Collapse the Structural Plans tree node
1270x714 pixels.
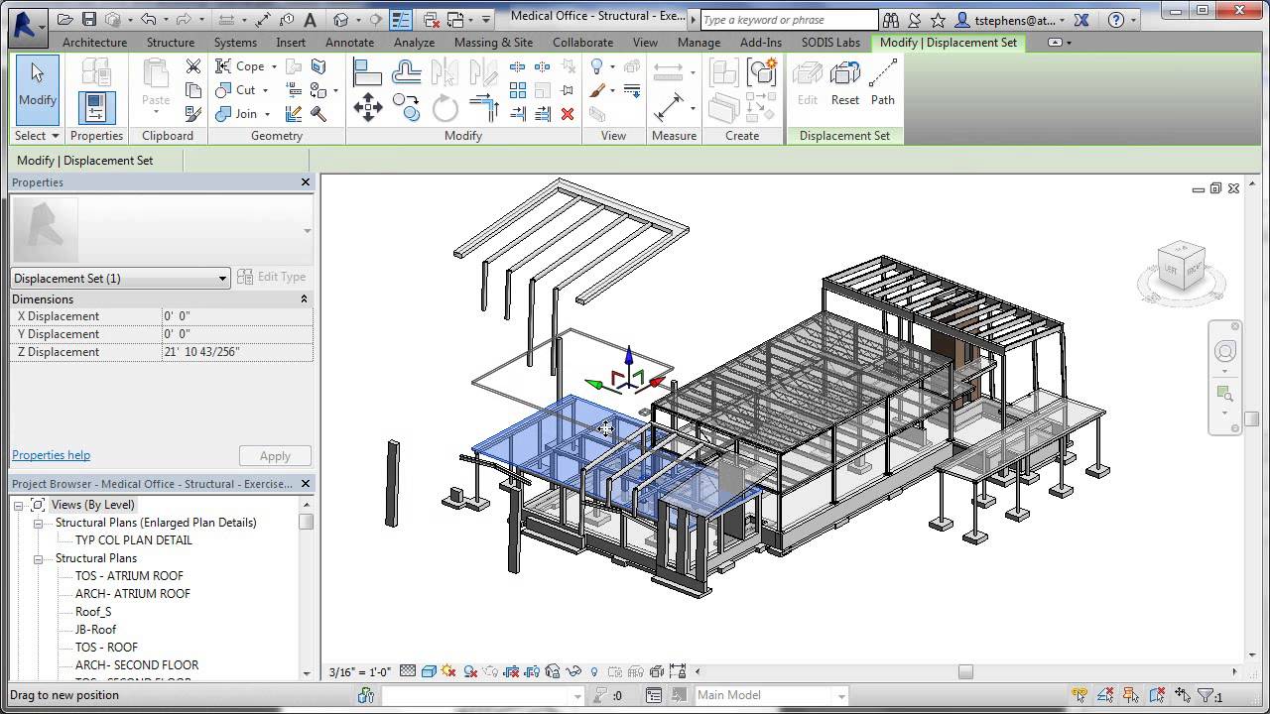38,558
